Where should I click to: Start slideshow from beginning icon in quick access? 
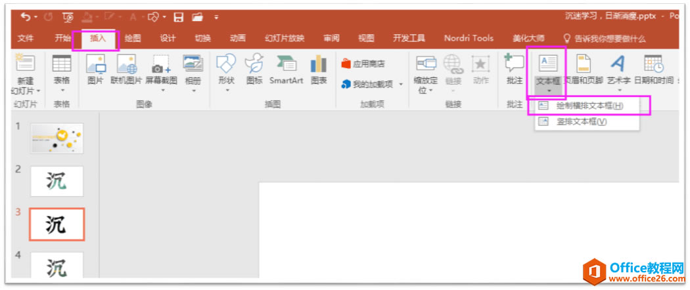coord(68,17)
